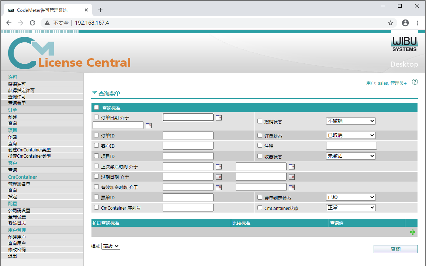Collapse the 查询票单 section triangle
This screenshot has height=266, width=426.
click(x=94, y=93)
